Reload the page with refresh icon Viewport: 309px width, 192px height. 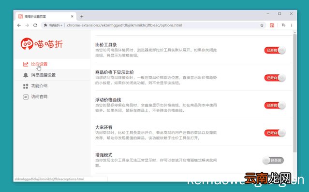35,25
